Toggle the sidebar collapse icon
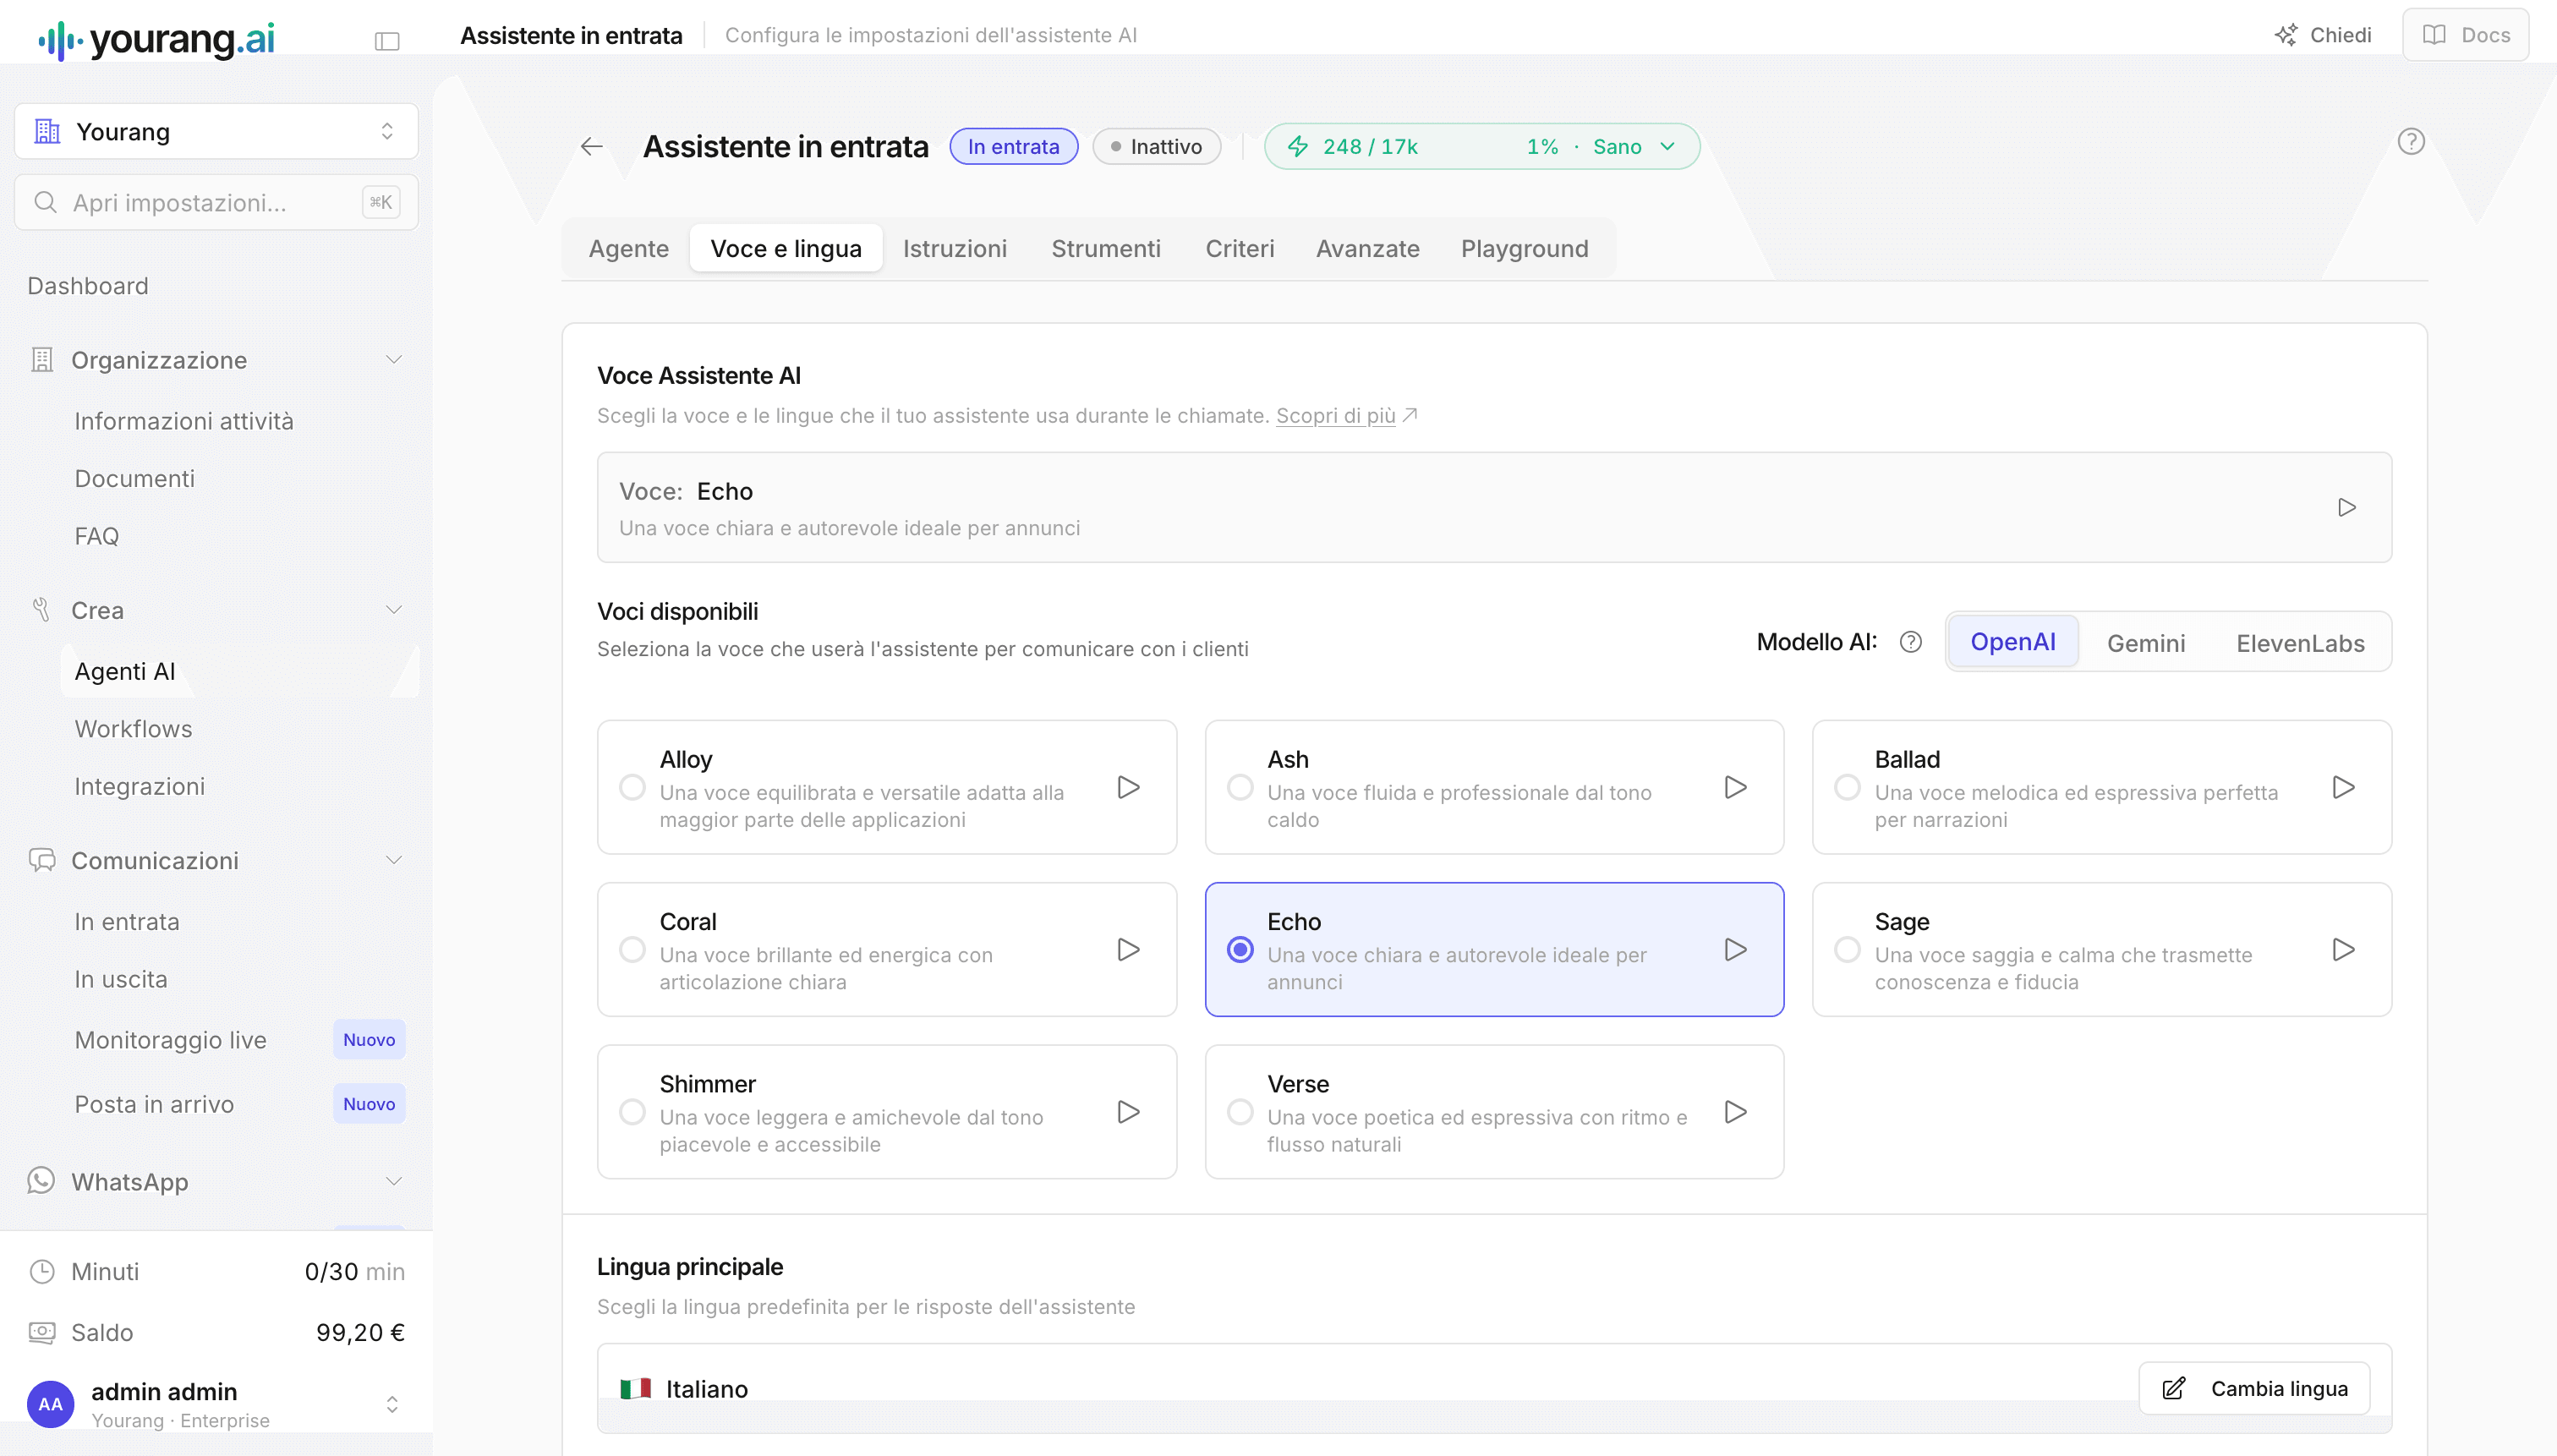The width and height of the screenshot is (2557, 1456). 387,41
